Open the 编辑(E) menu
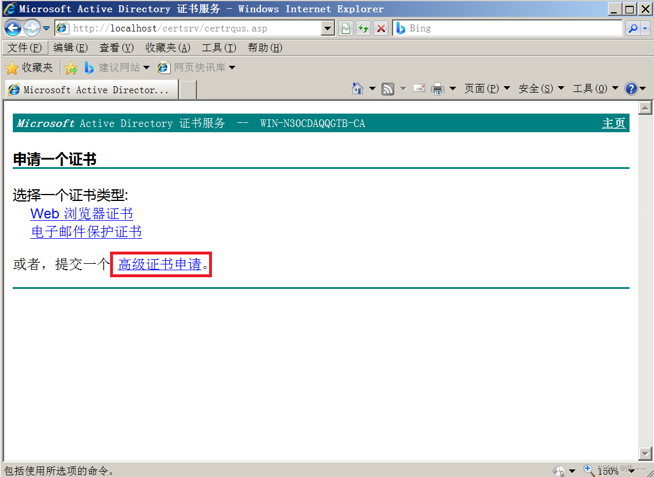Screen dimensions: 654x477 (x=70, y=48)
